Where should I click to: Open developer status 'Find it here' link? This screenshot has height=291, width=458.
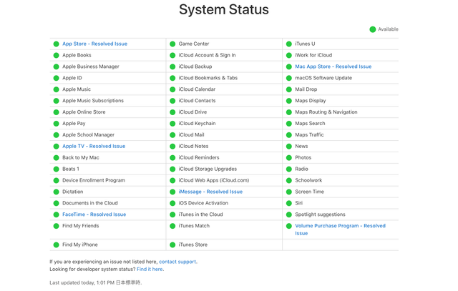pos(150,270)
